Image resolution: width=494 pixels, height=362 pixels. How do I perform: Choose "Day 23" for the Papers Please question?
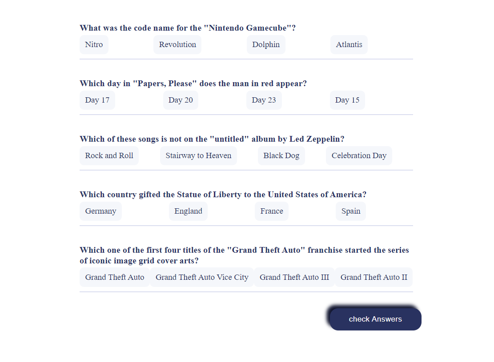(264, 100)
